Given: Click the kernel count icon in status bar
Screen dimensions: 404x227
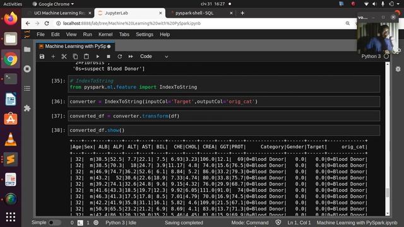Looking at the screenshot, I should point(96,223).
